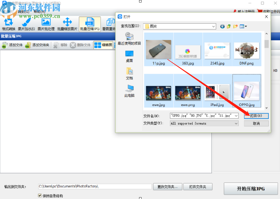Select the 11p.jpg thumbnail
The height and width of the screenshot is (199, 280).
tap(158, 50)
